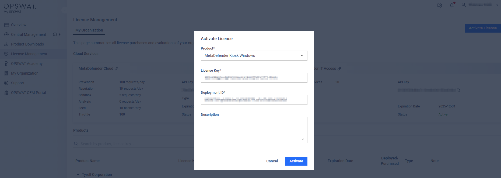Viewport: 501px width, 178px height.
Task: Open Support menu item
Action: 17,83
